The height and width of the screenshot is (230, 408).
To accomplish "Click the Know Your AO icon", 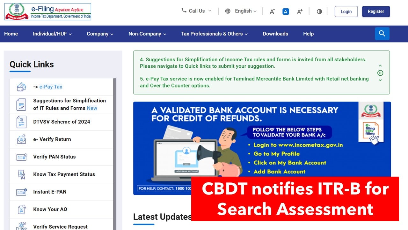I will [x=21, y=210].
